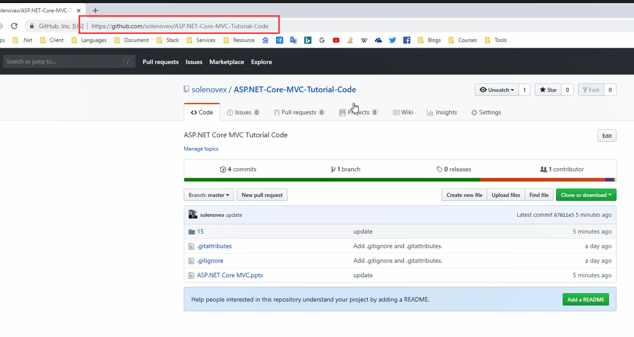Click the file icon for .gitignore
This screenshot has height=337, width=634.
[x=192, y=261]
